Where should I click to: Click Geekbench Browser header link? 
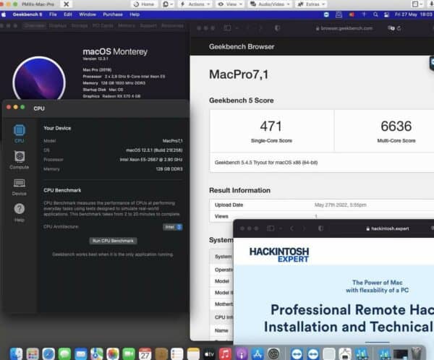coord(242,47)
